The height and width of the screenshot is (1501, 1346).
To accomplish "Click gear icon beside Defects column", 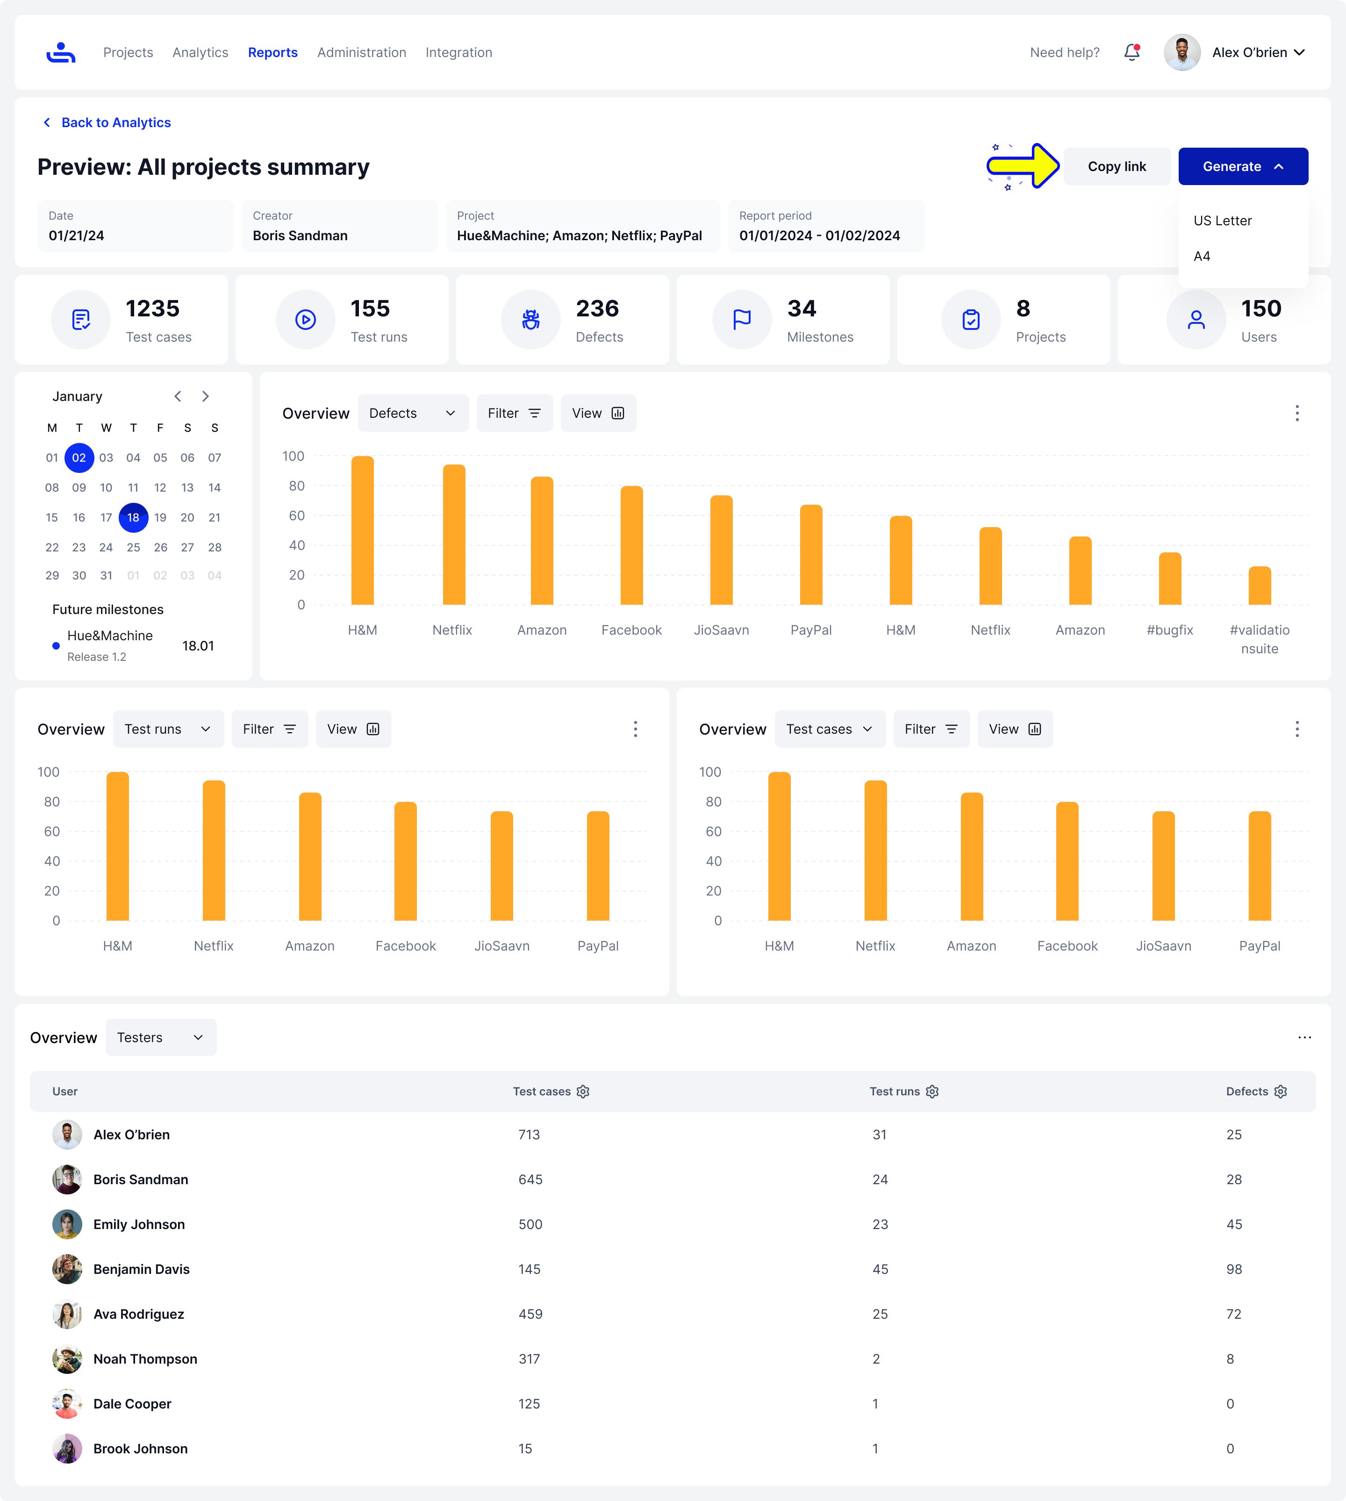I will (1280, 1091).
